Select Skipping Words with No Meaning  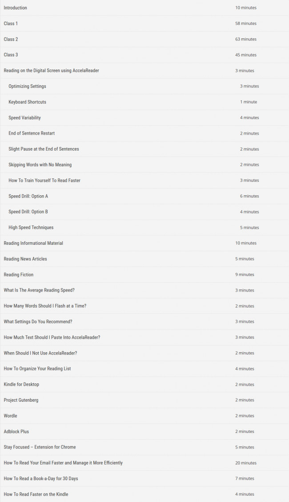144,165
